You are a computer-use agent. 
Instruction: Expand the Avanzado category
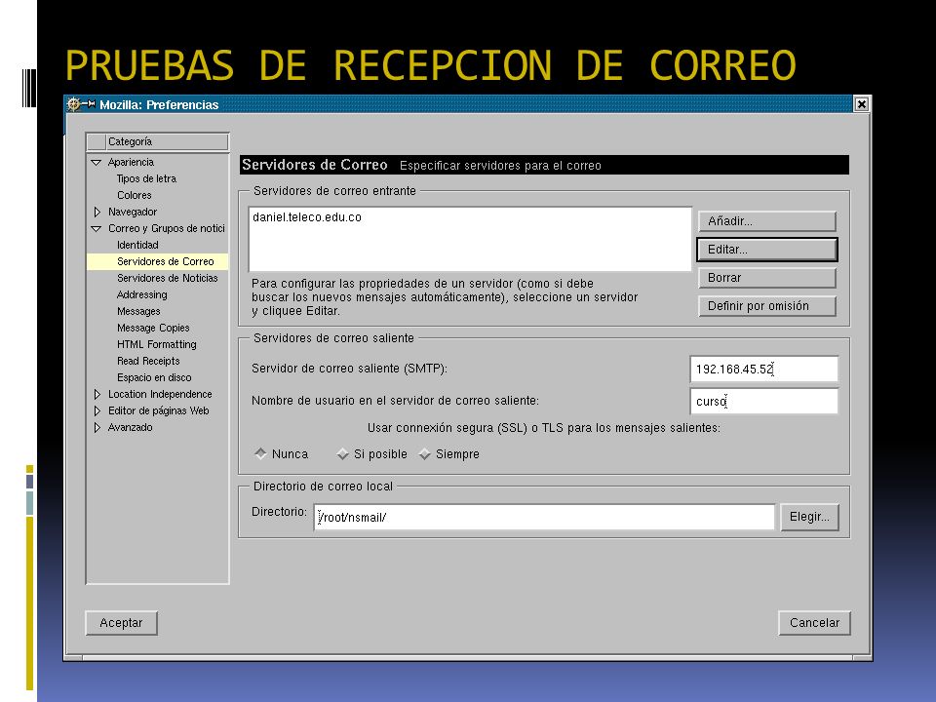tap(97, 428)
